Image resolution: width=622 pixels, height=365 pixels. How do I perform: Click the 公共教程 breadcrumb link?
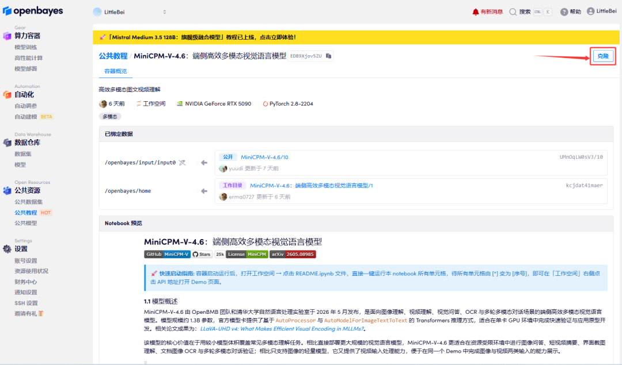tap(113, 56)
